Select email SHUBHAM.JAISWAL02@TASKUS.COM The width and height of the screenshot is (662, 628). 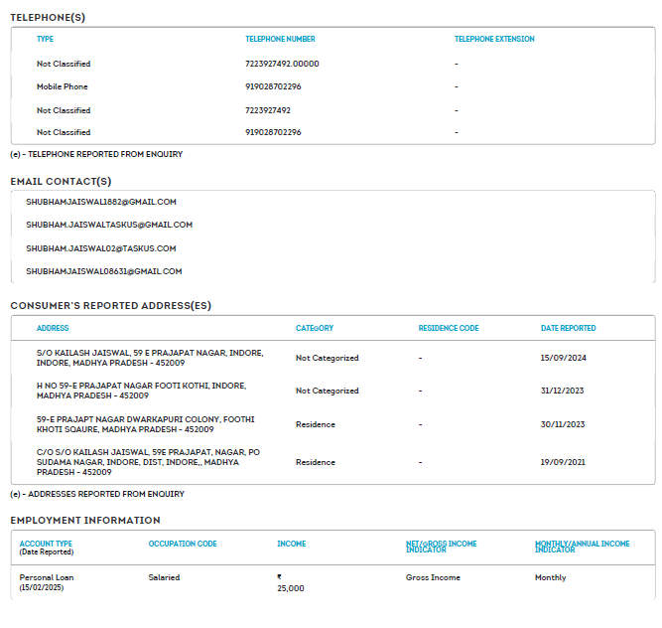point(101,248)
